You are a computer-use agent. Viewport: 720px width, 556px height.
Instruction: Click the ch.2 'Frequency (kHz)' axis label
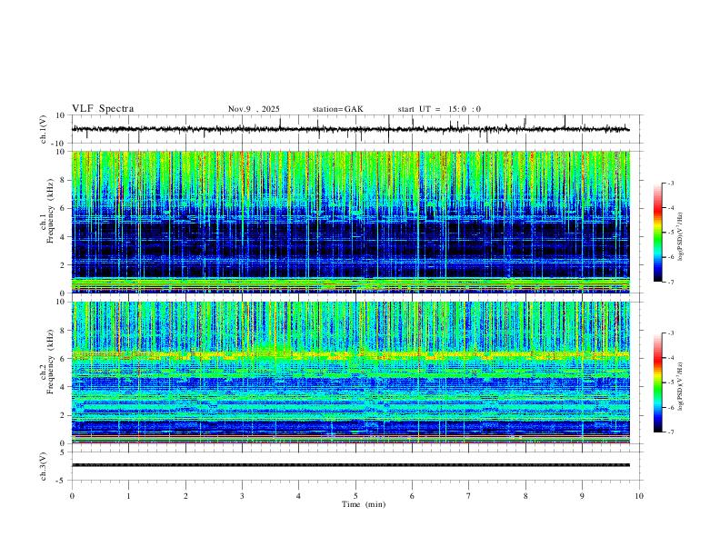click(51, 362)
